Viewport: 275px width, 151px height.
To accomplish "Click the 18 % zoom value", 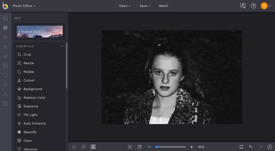I will click(201, 147).
